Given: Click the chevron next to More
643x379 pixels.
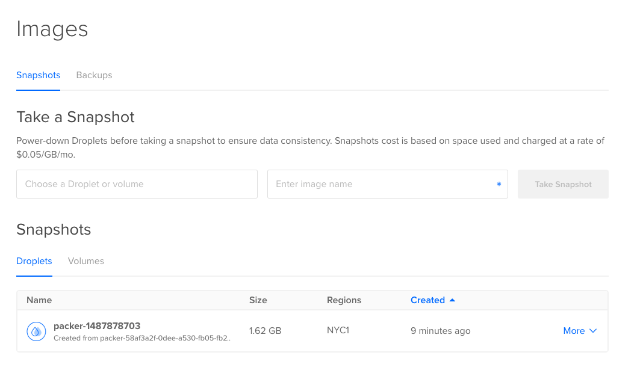Looking at the screenshot, I should click(x=592, y=331).
